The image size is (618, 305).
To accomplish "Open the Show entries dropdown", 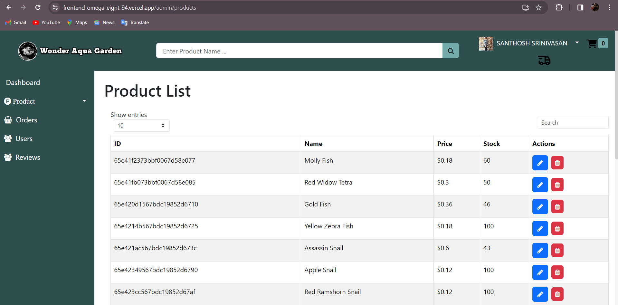I will [141, 126].
